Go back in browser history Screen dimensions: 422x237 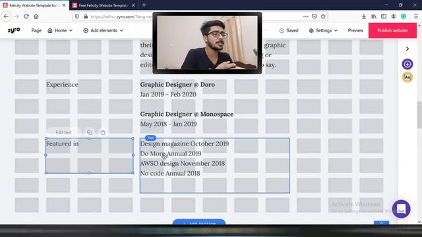pyautogui.click(x=6, y=16)
